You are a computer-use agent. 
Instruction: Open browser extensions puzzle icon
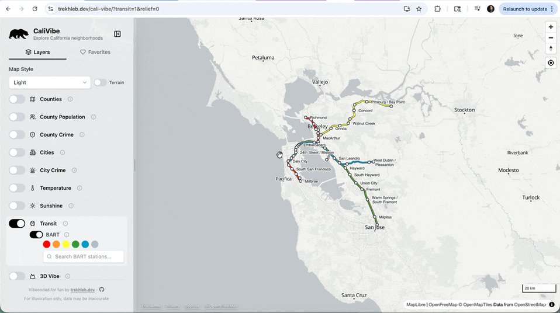click(437, 9)
